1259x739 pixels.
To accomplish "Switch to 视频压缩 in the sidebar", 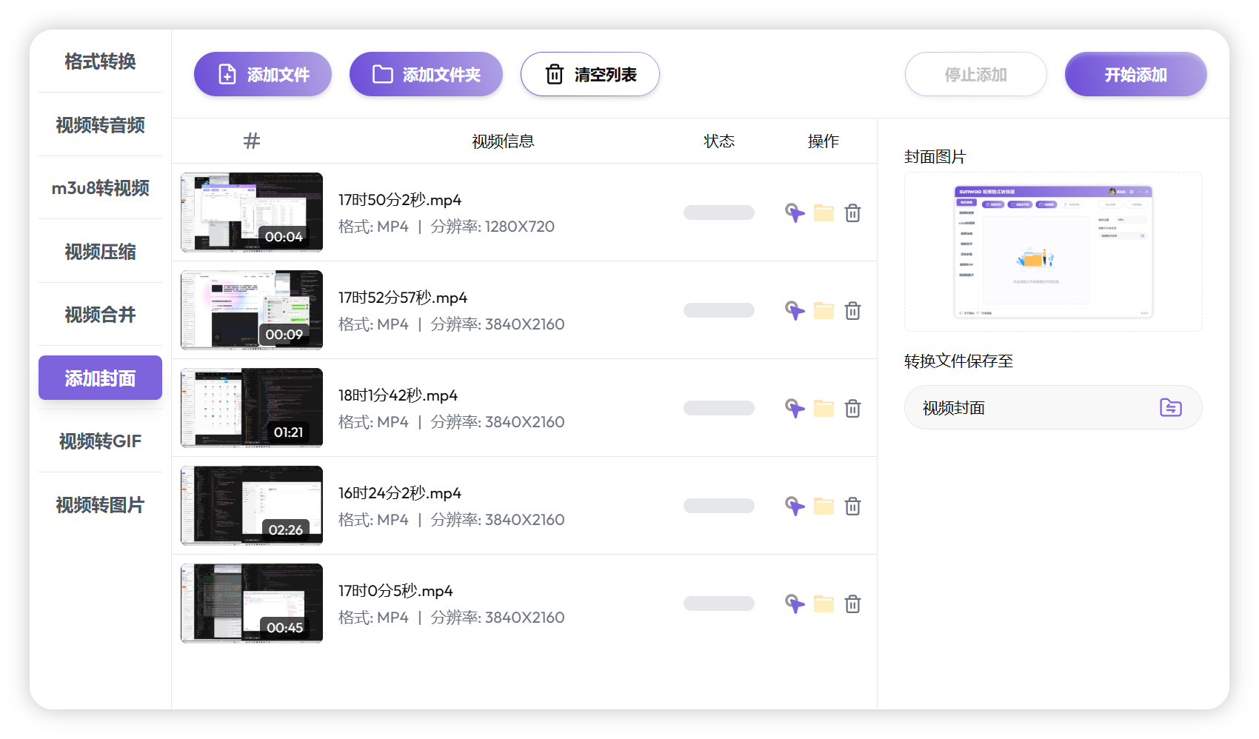I will [x=99, y=252].
